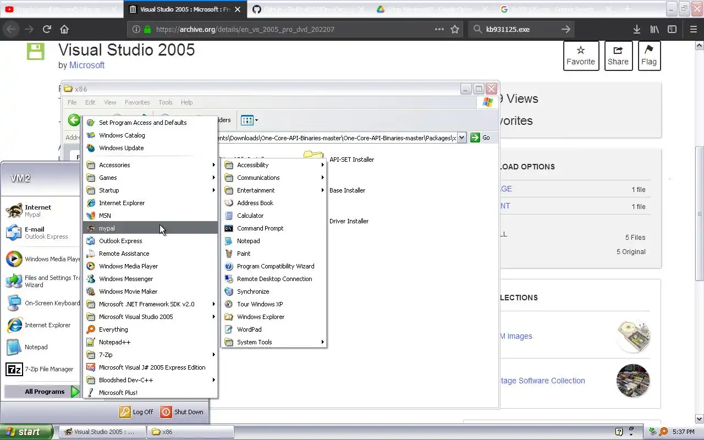This screenshot has width=704, height=440.
Task: Open Windows Movie Maker
Action: click(150, 291)
